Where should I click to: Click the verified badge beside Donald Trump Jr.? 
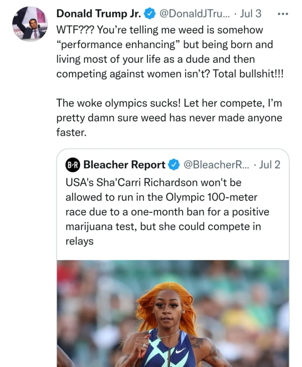tap(149, 14)
